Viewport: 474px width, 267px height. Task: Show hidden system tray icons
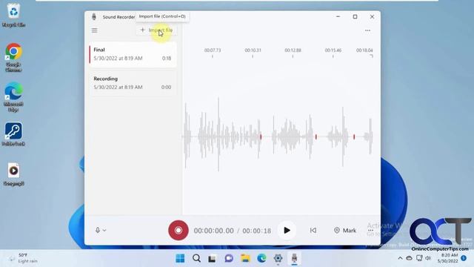click(x=400, y=258)
